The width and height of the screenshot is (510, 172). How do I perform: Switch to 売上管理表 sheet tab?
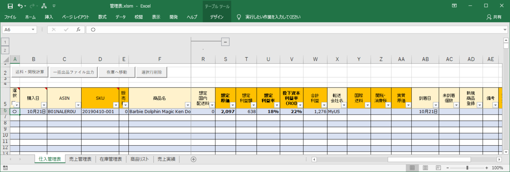pyautogui.click(x=80, y=159)
